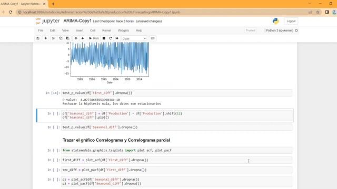Viewport: 337px width, 189px height.
Task: Save notebook using the floppy disk icon
Action: [x=38, y=38]
